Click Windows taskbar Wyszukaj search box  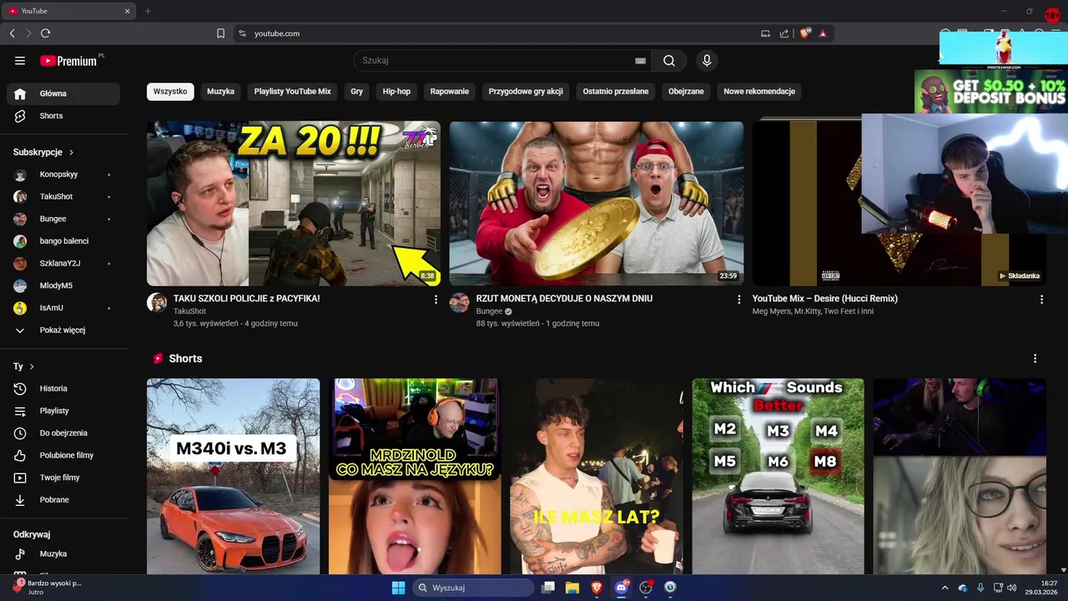point(474,588)
